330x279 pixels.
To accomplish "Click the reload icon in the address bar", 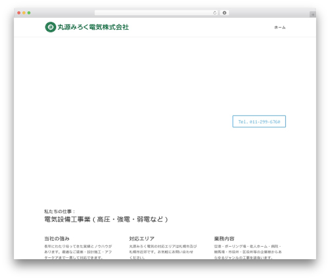I will tap(214, 13).
